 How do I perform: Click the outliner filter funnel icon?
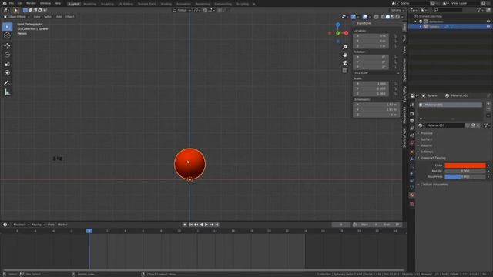pos(479,10)
